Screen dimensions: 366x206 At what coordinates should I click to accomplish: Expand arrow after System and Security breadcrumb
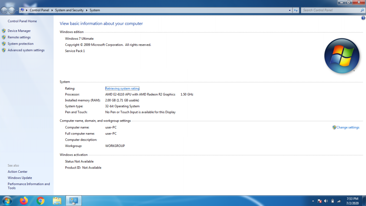86,10
